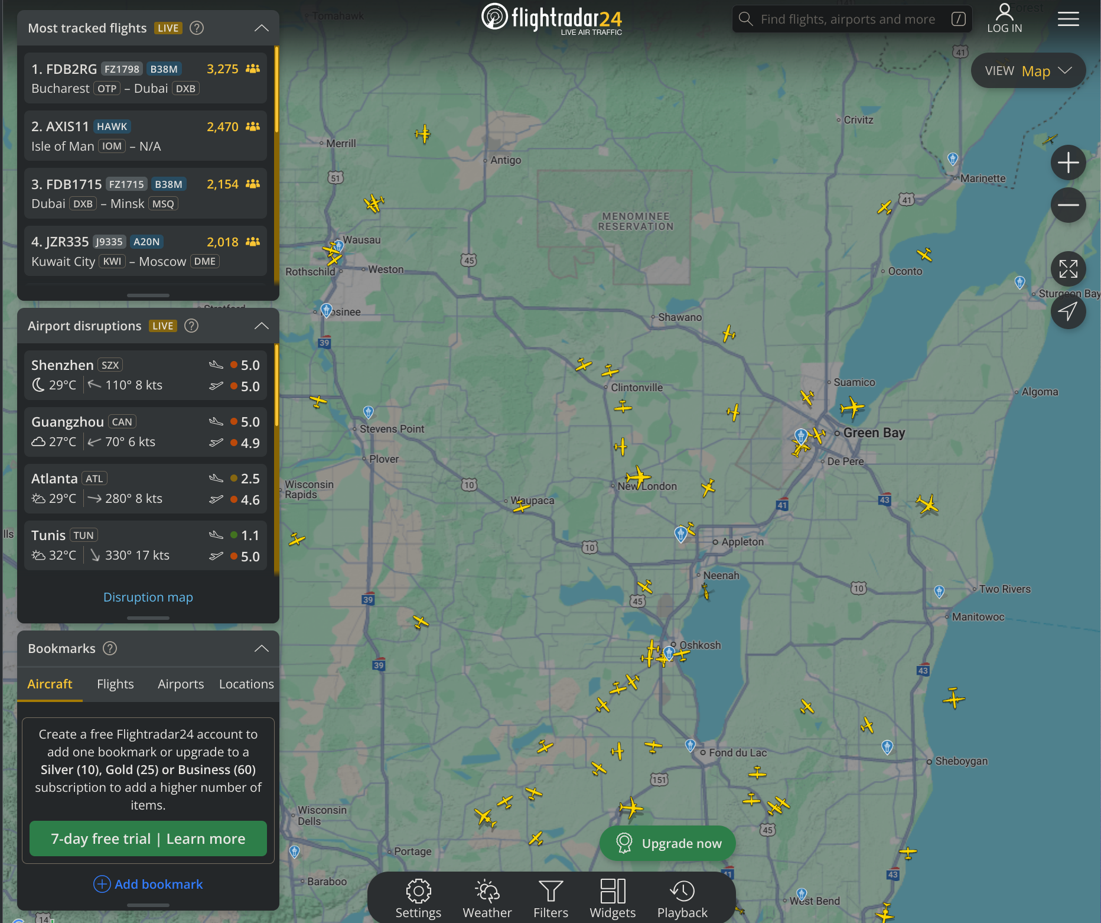Open Shenzhen SZX disruption row
Viewport: 1101px width, 923px height.
145,375
